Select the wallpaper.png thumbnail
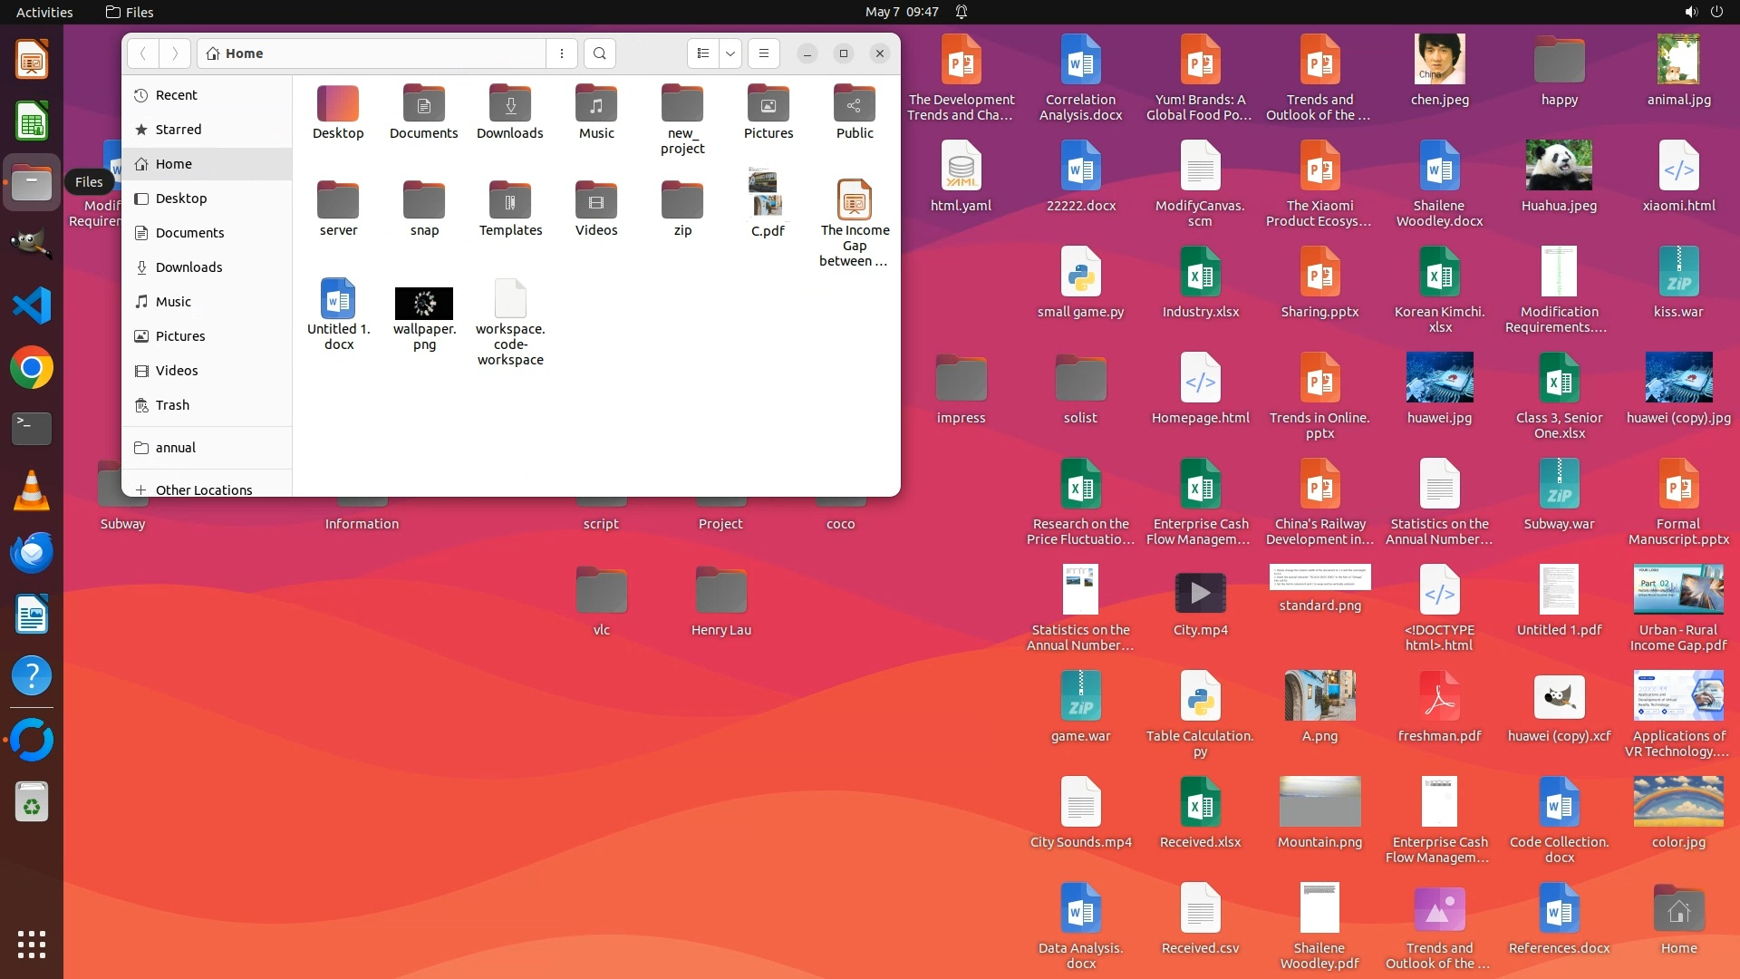The image size is (1740, 979). 424,304
